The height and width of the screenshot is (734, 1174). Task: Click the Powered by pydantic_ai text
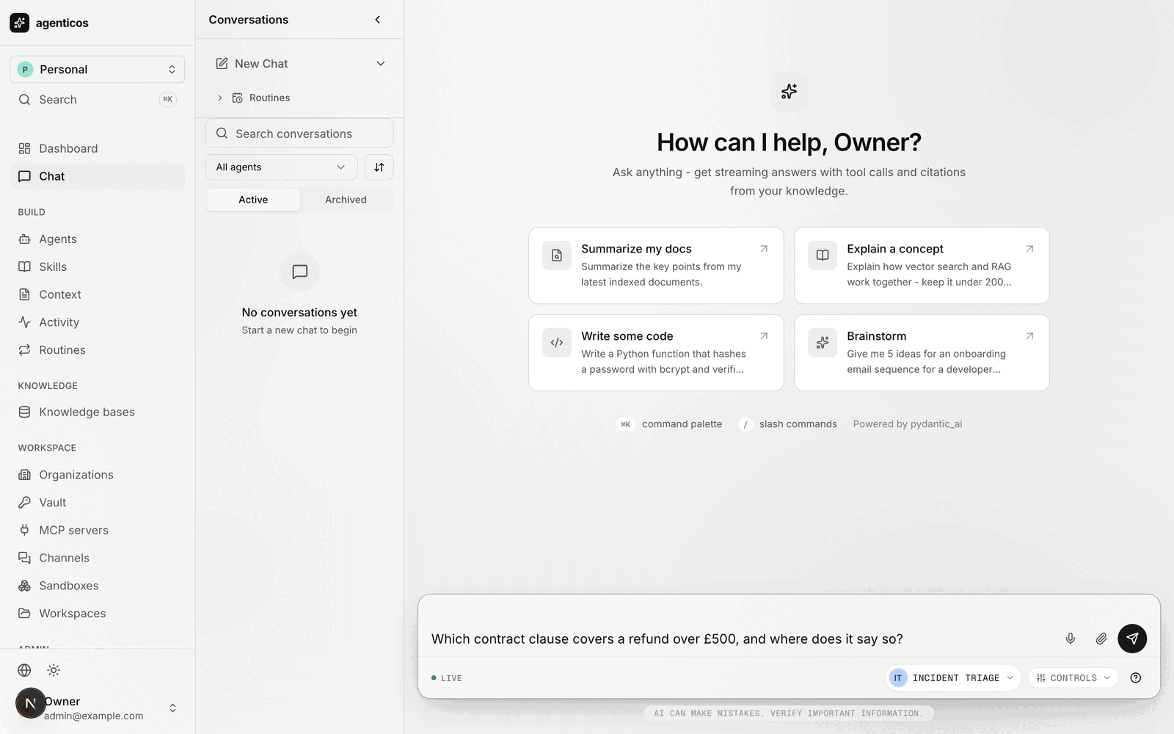click(x=908, y=424)
